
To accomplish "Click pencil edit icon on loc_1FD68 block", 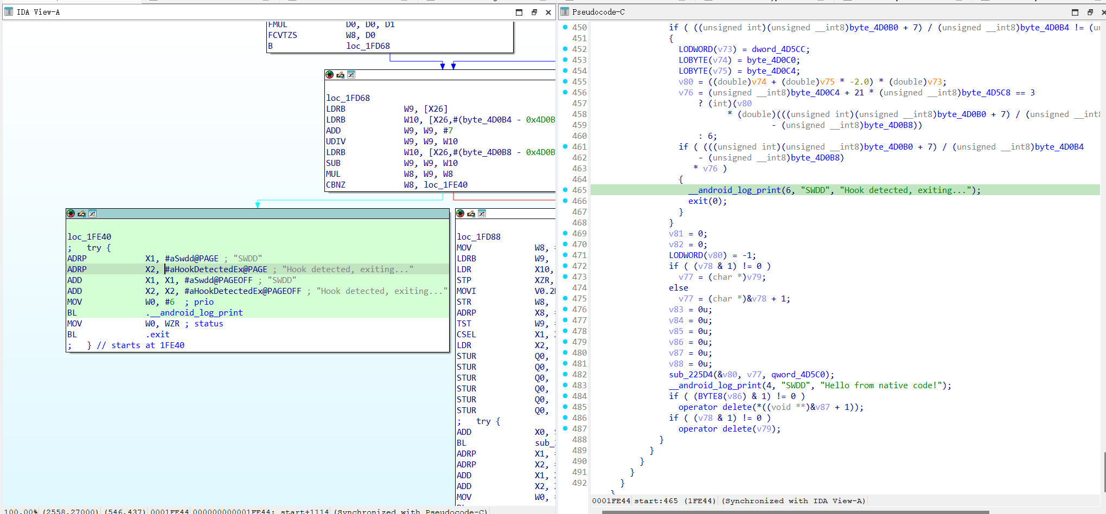I will pyautogui.click(x=340, y=75).
